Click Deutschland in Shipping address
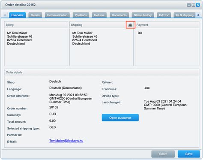This screenshot has height=160, width=203. (81, 44)
